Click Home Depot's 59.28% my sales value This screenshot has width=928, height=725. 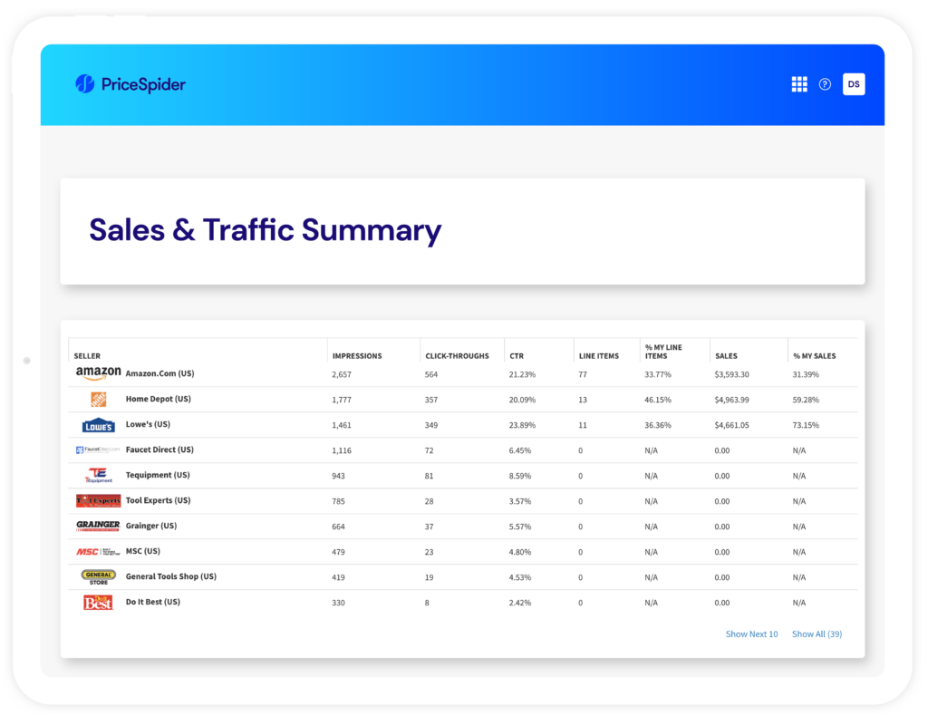(x=806, y=400)
